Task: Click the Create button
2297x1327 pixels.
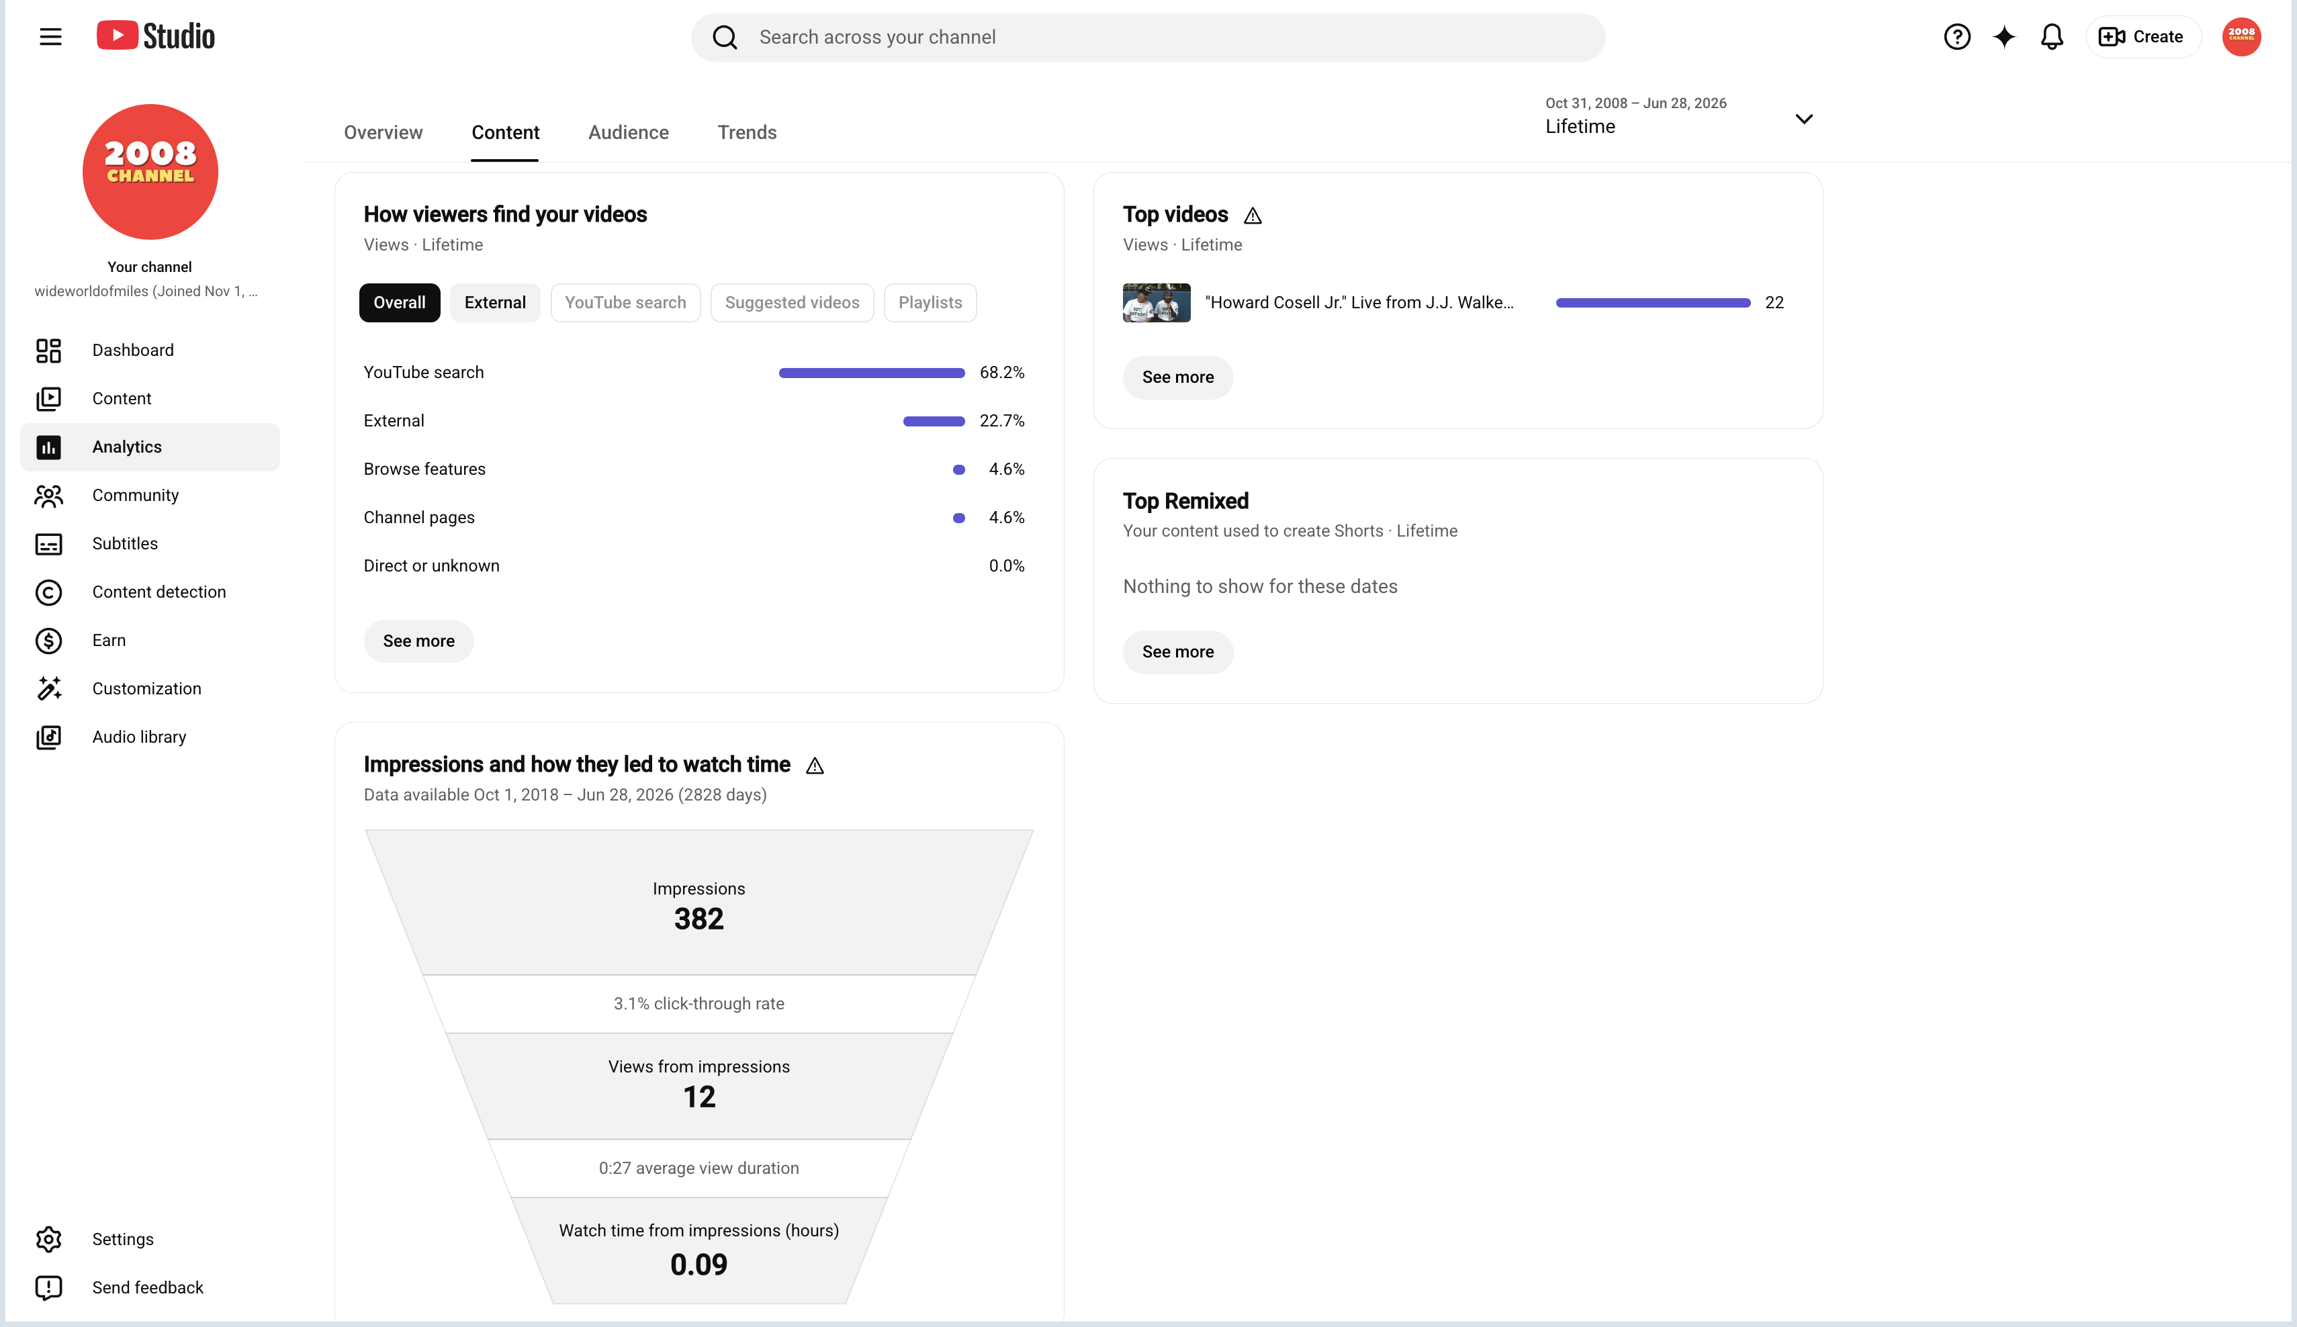Action: [2143, 36]
